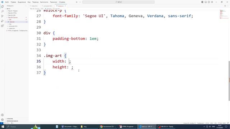Viewport: 230px width, 129px height.
Task: Toggle the bottom panel layout icon
Action: click(206, 2)
